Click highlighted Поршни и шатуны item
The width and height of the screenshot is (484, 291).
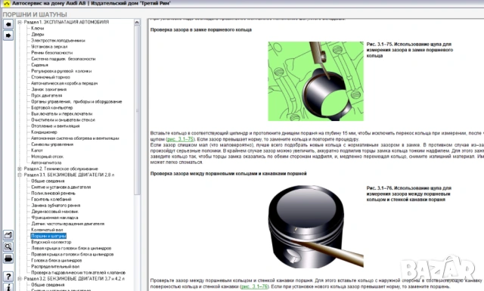48,236
